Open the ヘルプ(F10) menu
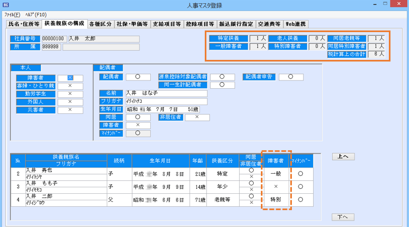This screenshot has width=409, height=227. (34, 15)
